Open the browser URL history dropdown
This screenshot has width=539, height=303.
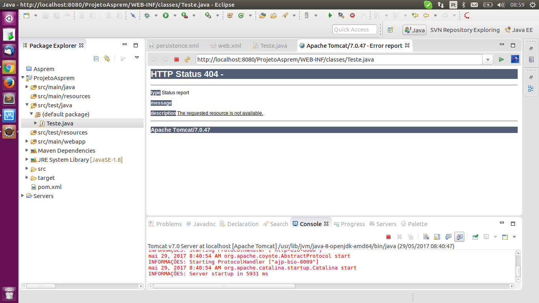(x=488, y=60)
